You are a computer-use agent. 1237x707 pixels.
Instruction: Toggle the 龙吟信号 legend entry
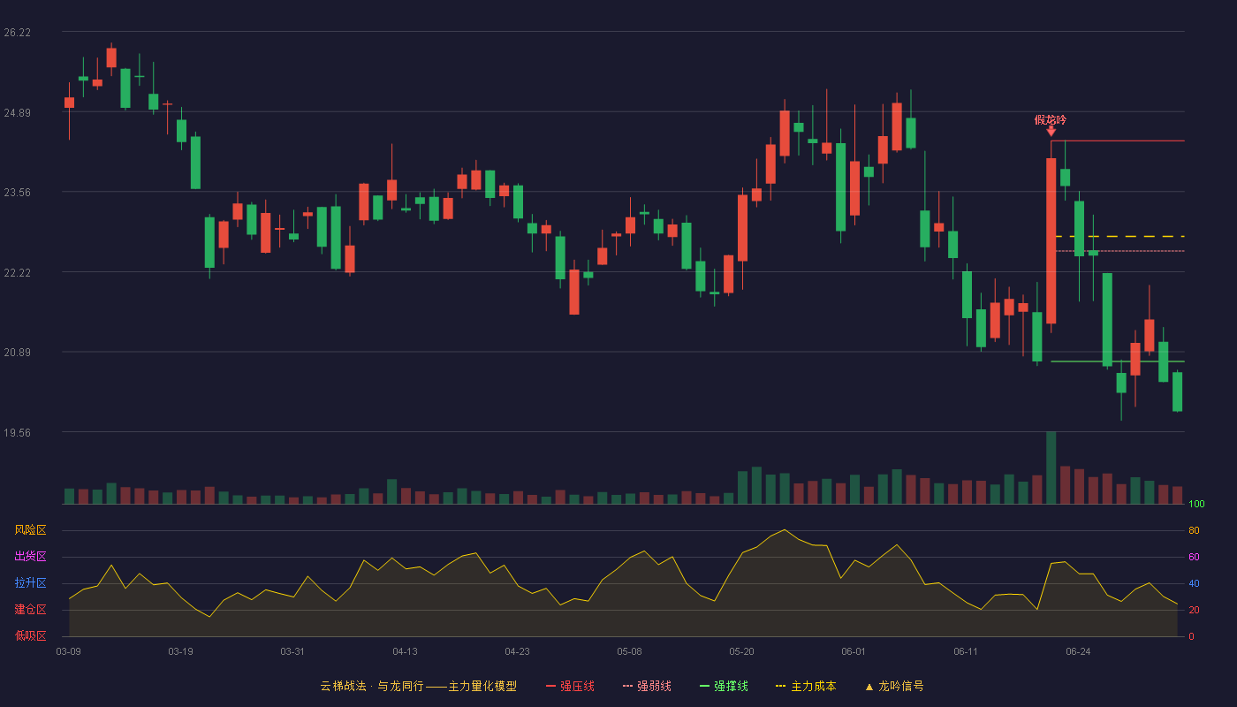[x=894, y=686]
